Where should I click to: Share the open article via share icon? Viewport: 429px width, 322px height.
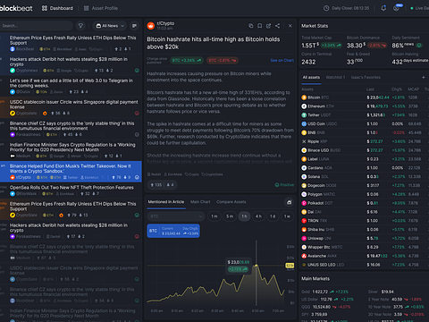coord(277,26)
